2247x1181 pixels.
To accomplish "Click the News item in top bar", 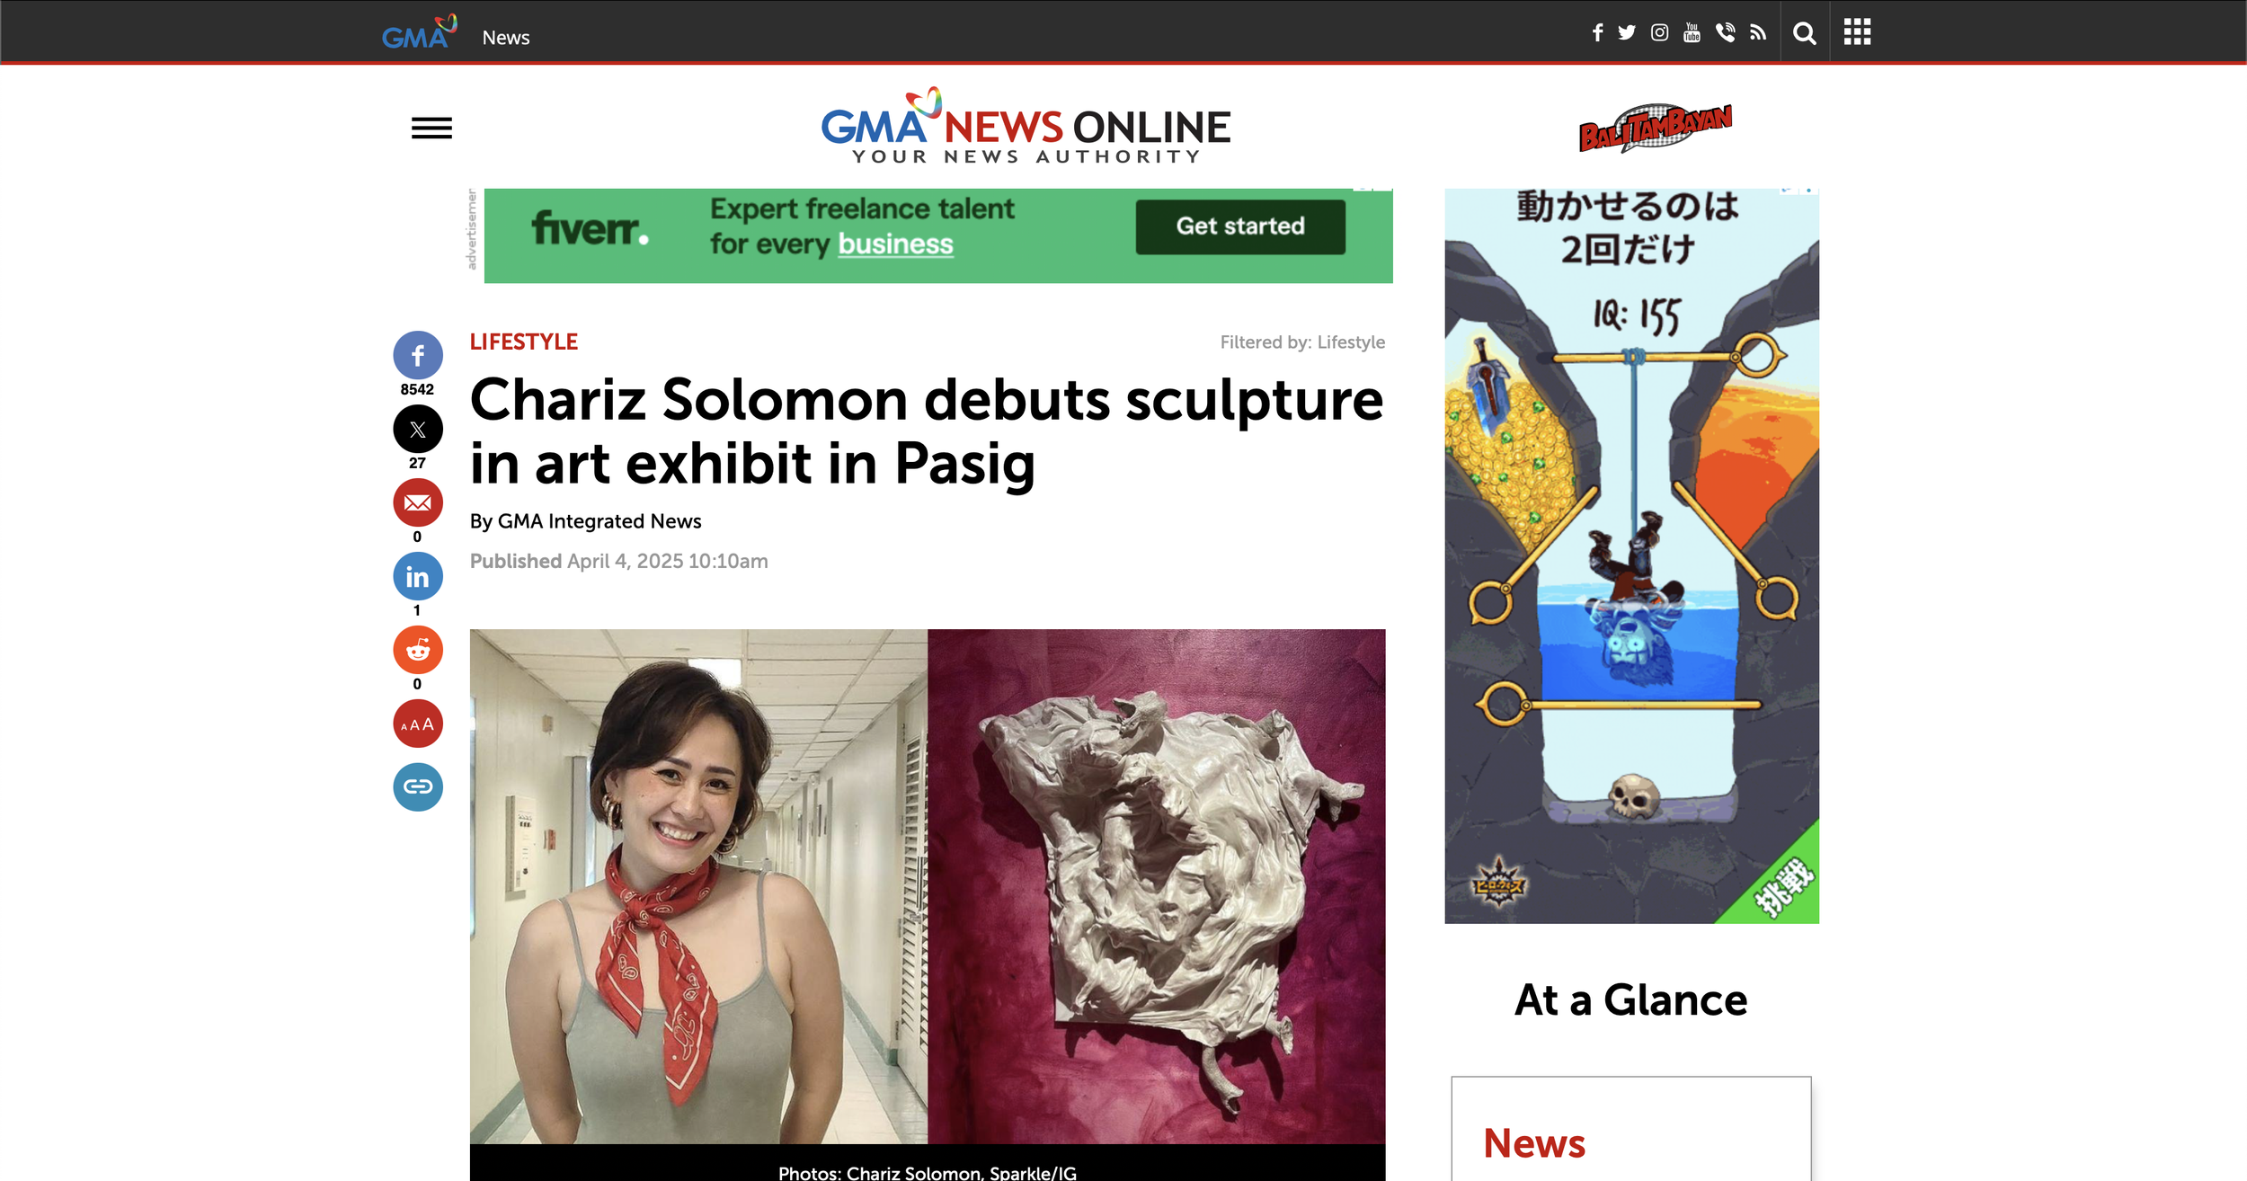I will click(506, 38).
